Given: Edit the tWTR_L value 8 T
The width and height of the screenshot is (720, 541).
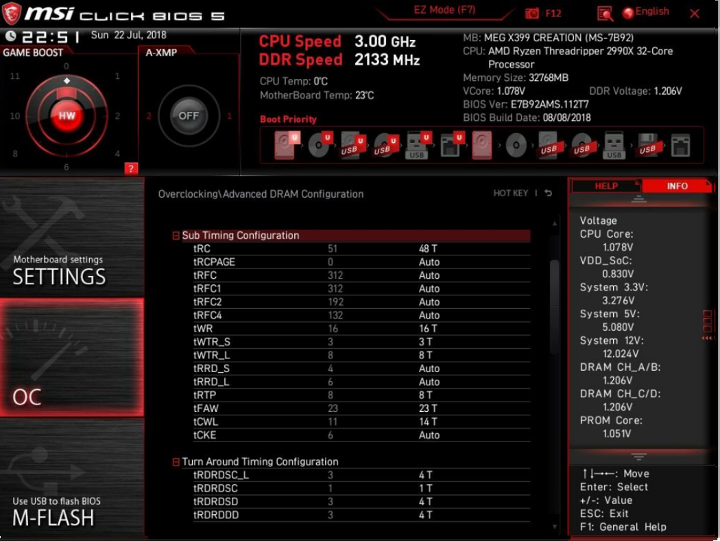Looking at the screenshot, I should tap(425, 356).
